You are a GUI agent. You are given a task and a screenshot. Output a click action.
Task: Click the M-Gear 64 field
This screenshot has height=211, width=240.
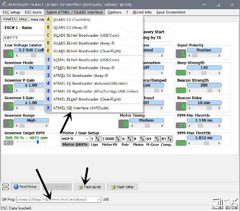pyautogui.click(x=150, y=139)
